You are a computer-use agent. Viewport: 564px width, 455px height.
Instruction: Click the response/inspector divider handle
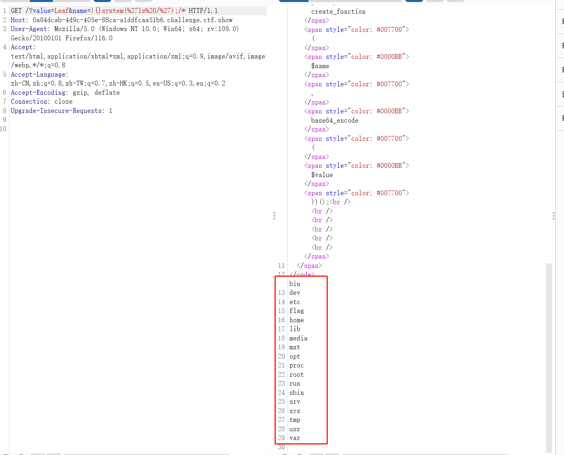(553, 216)
